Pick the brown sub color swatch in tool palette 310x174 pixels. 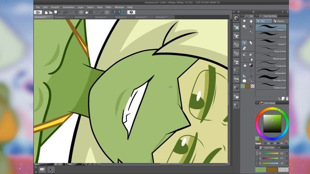tap(248, 86)
